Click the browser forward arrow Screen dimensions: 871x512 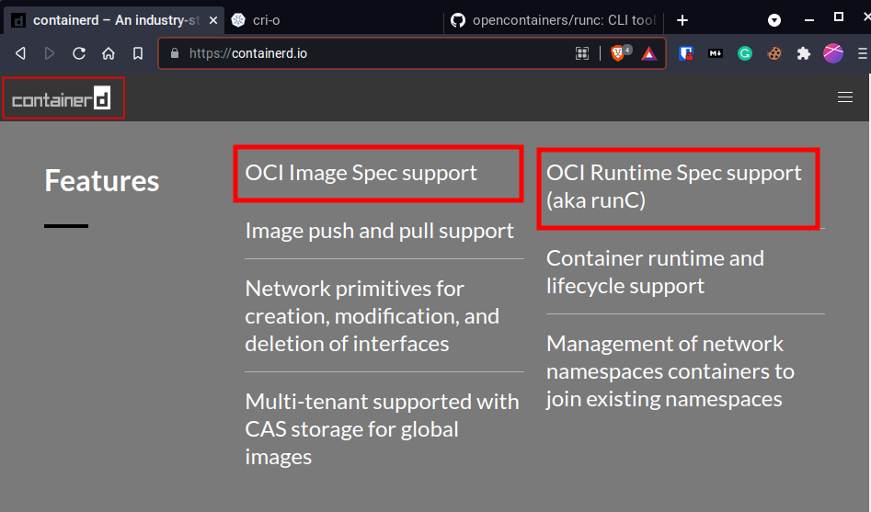[50, 53]
